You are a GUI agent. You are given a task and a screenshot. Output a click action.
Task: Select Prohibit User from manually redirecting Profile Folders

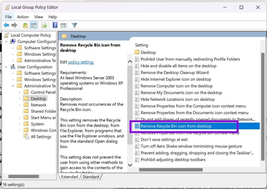tap(190, 59)
